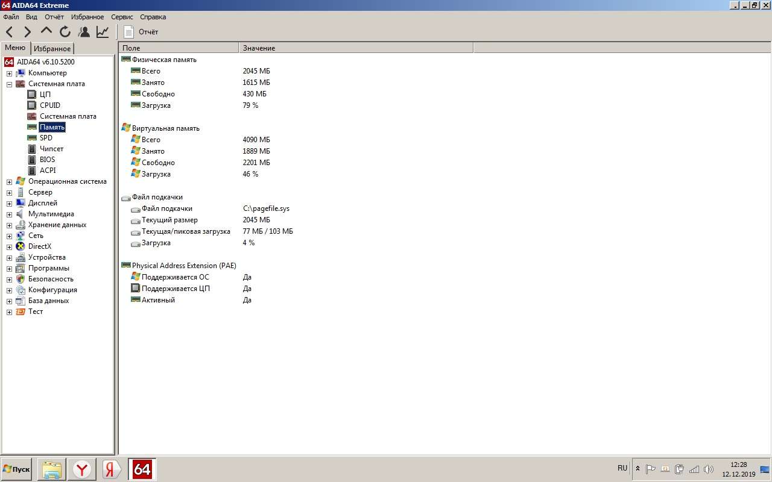Switch to the Меню tab
Viewport: 772px width, 482px height.
(15, 48)
